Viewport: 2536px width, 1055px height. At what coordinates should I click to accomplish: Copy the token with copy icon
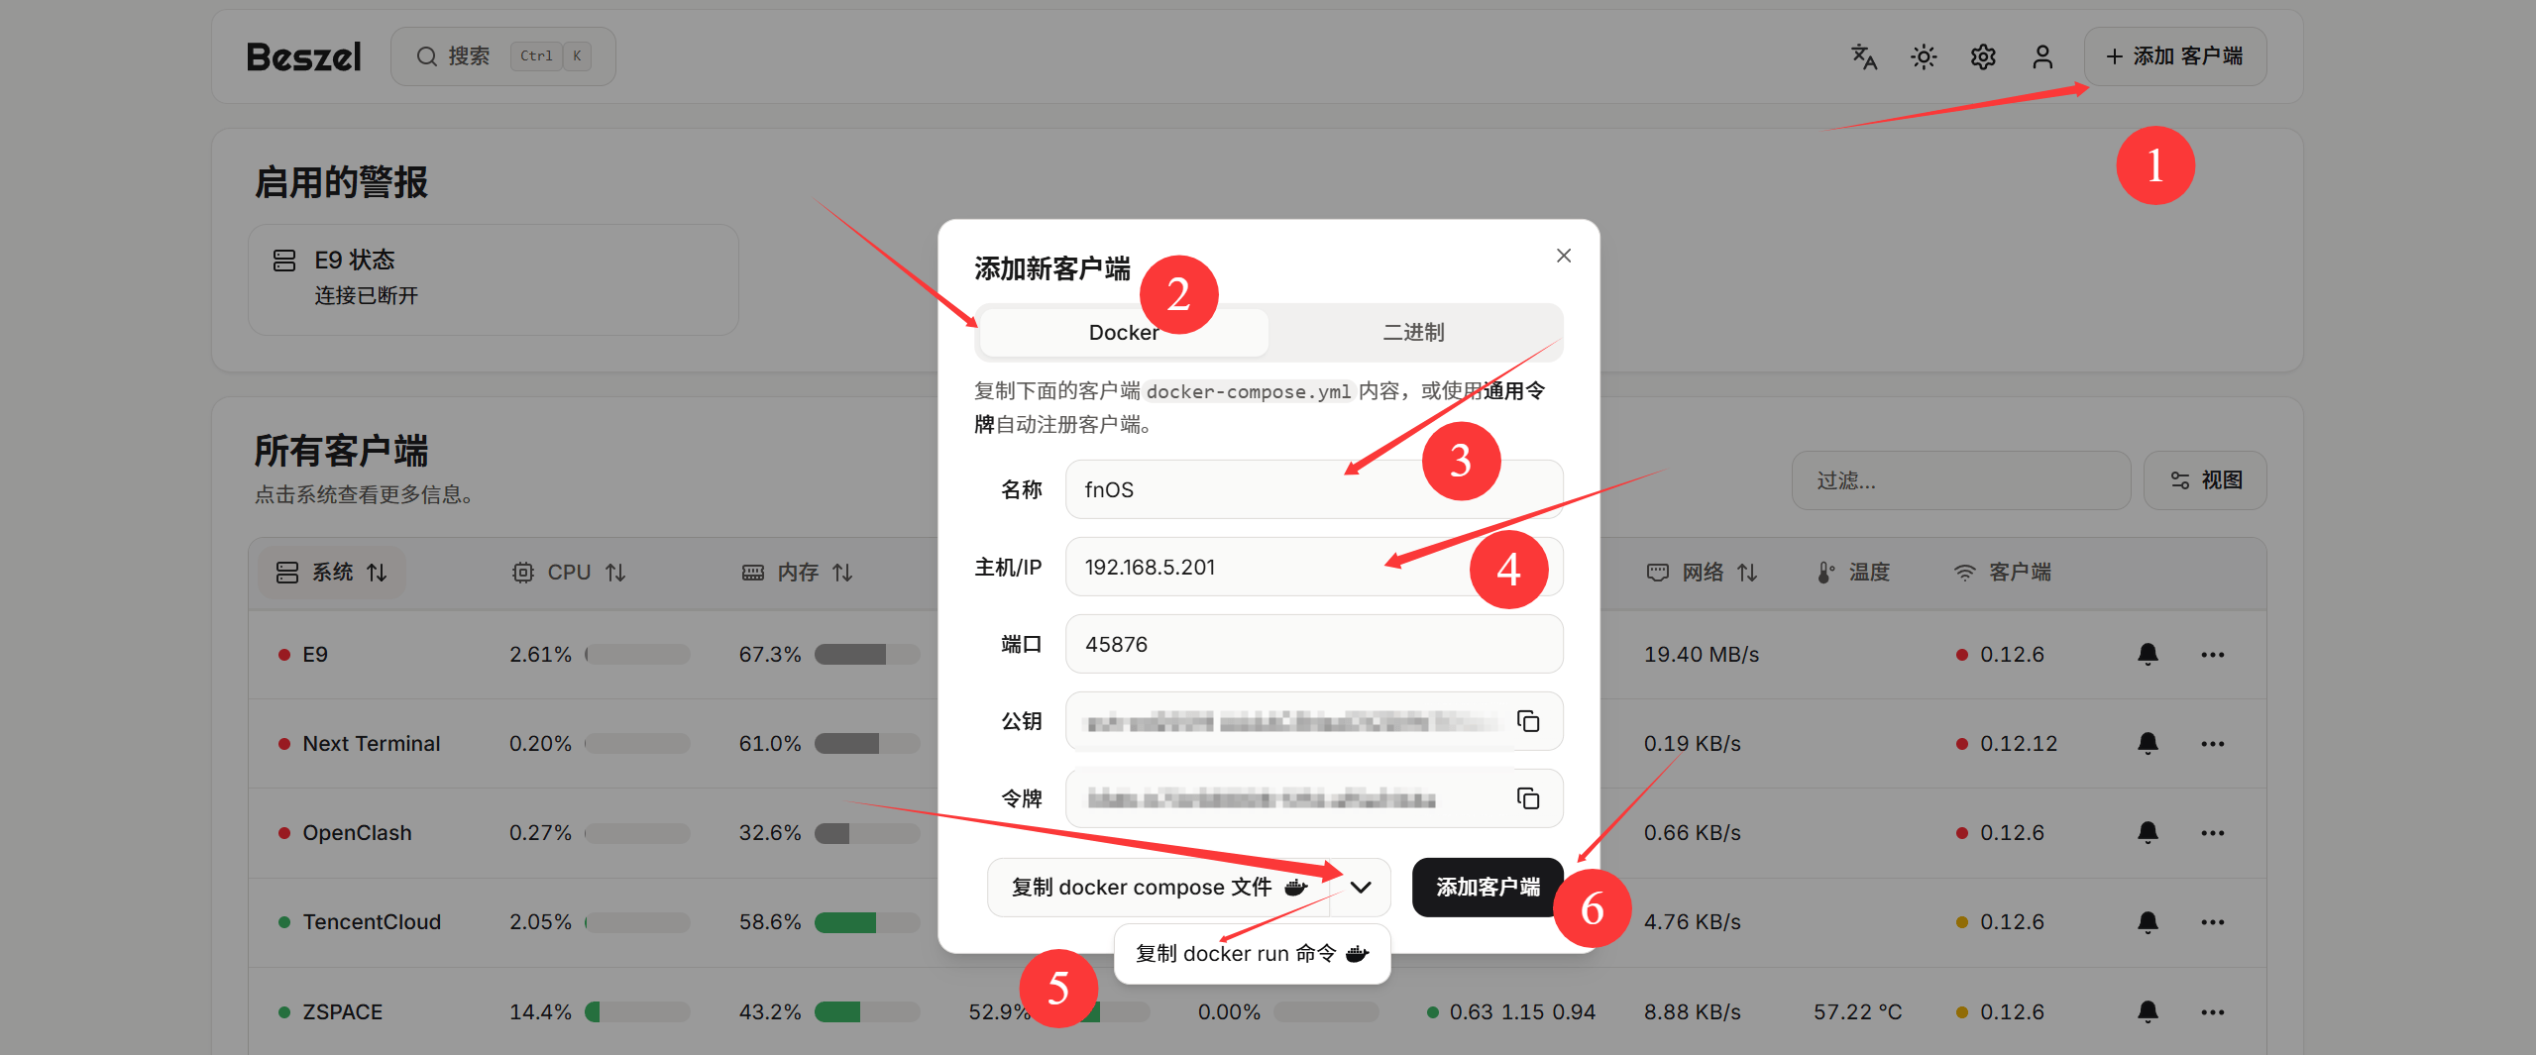pyautogui.click(x=1528, y=798)
